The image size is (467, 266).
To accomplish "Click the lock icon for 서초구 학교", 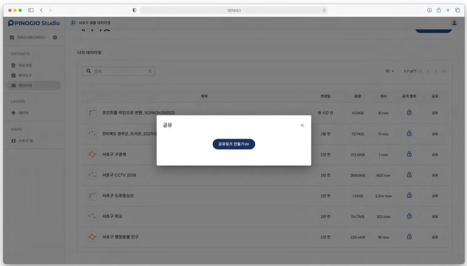I will tap(409, 216).
